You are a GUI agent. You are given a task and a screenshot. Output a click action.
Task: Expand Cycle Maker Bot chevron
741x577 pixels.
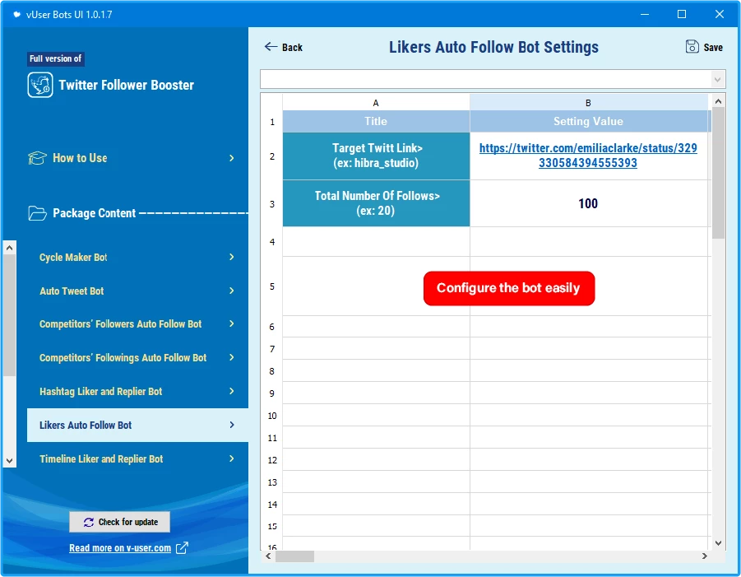(x=232, y=257)
